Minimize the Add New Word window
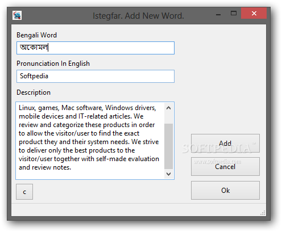282x232 pixels. [x=218, y=14]
